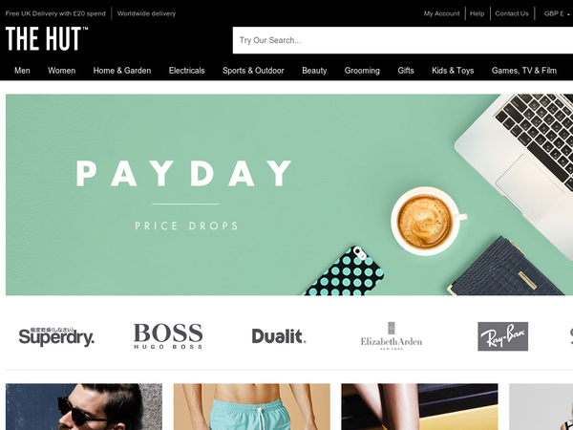Open the My Account link

click(x=442, y=13)
